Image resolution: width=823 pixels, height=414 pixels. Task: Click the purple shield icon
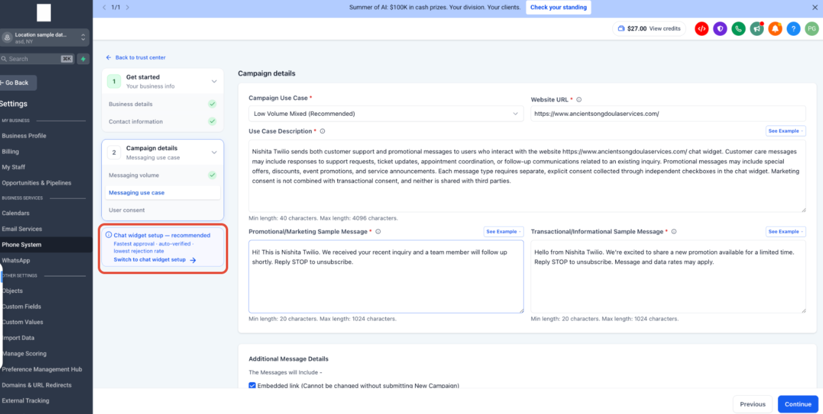tap(720, 29)
